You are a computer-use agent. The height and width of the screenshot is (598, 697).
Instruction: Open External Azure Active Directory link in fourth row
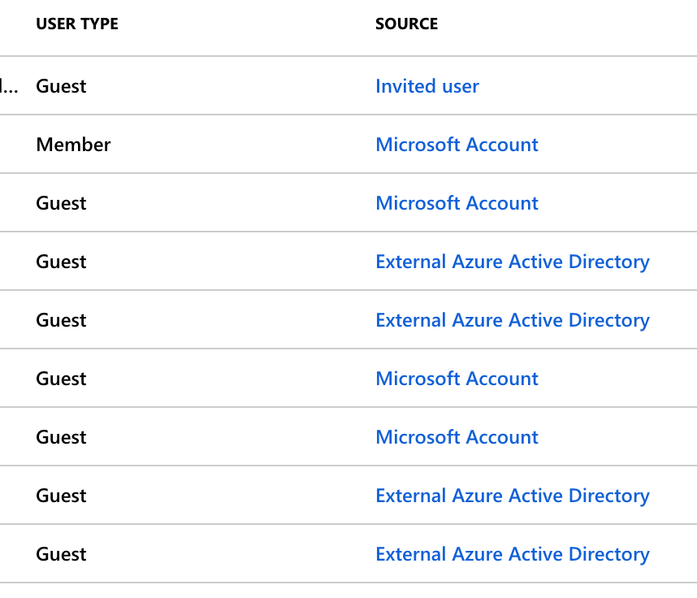point(512,262)
